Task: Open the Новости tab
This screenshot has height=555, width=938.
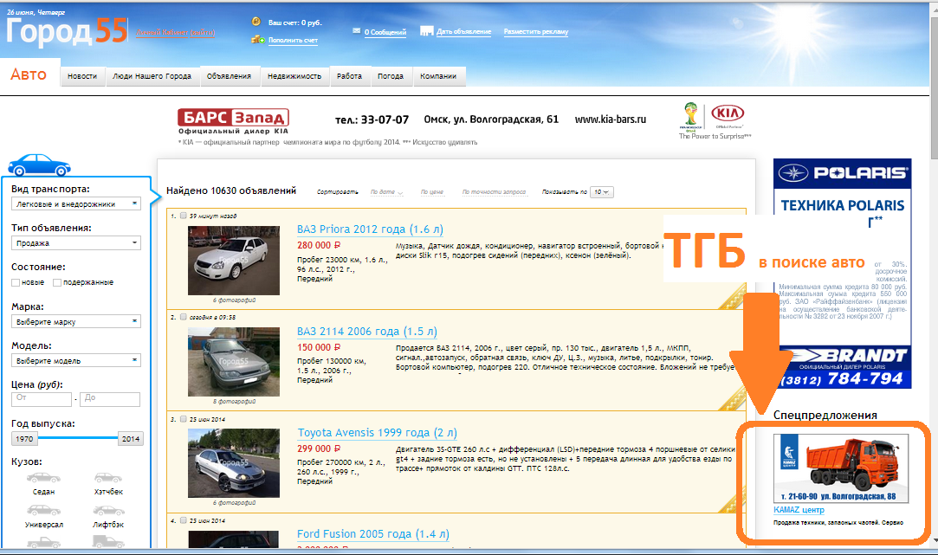Action: [x=82, y=76]
